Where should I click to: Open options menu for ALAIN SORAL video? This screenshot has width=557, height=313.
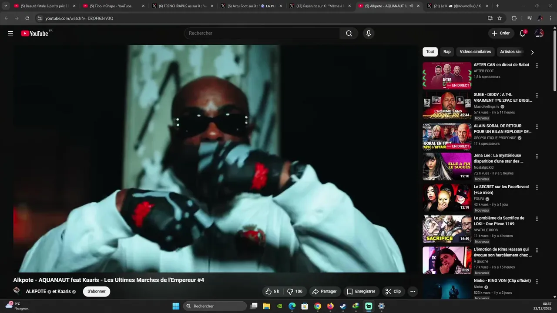click(537, 127)
